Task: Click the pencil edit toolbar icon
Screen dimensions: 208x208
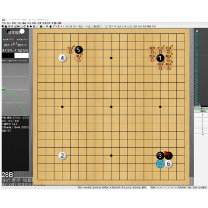Action: pyautogui.click(x=37, y=27)
